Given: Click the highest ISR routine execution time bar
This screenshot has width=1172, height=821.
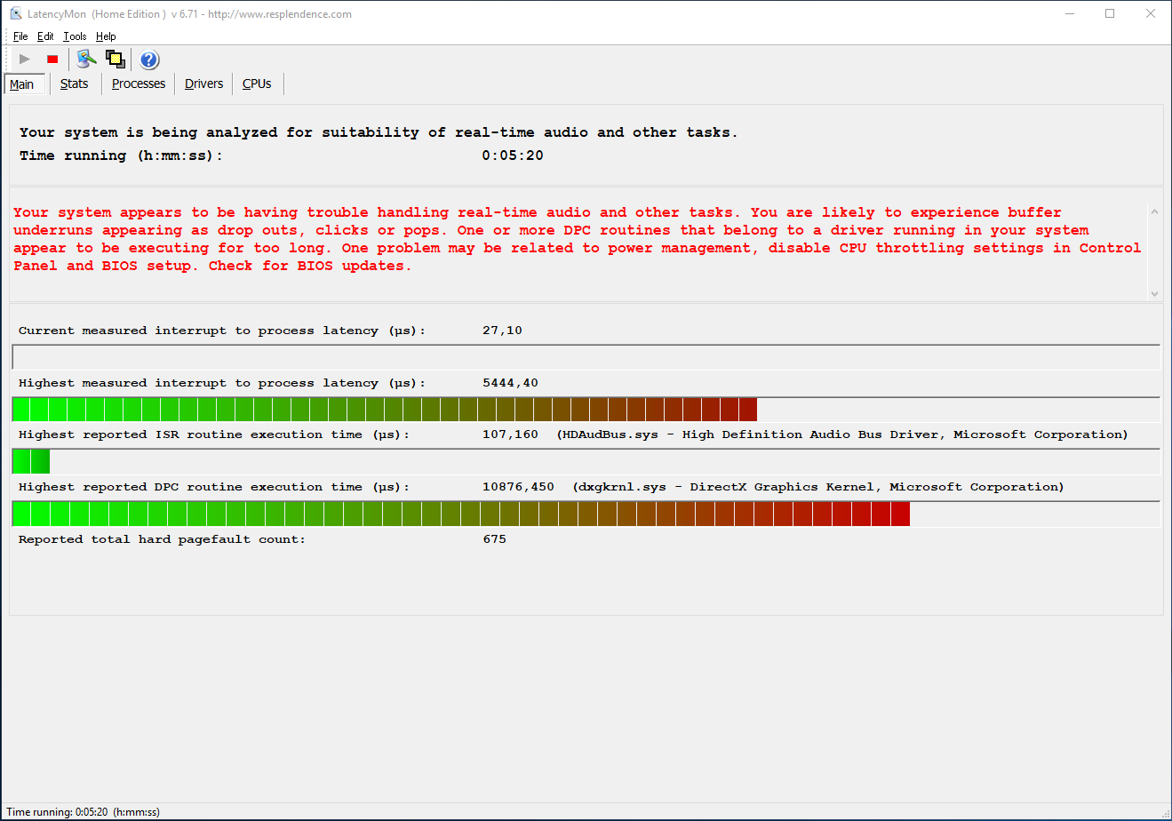Looking at the screenshot, I should coord(586,462).
